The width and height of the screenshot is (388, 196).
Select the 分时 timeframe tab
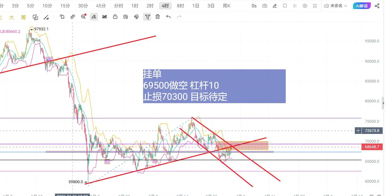pos(118,6)
